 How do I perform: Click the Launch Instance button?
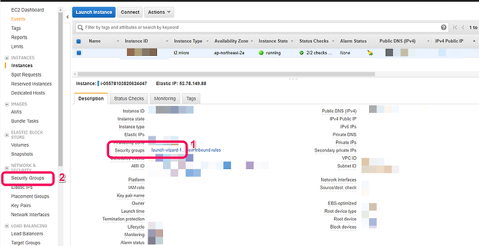pyautogui.click(x=94, y=12)
